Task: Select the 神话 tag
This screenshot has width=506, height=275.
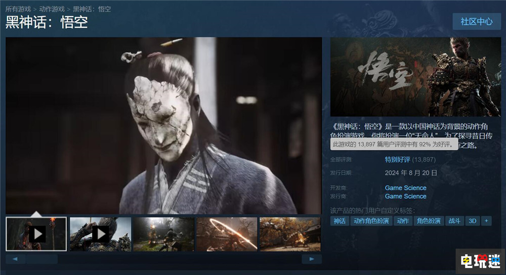Action: (339, 221)
